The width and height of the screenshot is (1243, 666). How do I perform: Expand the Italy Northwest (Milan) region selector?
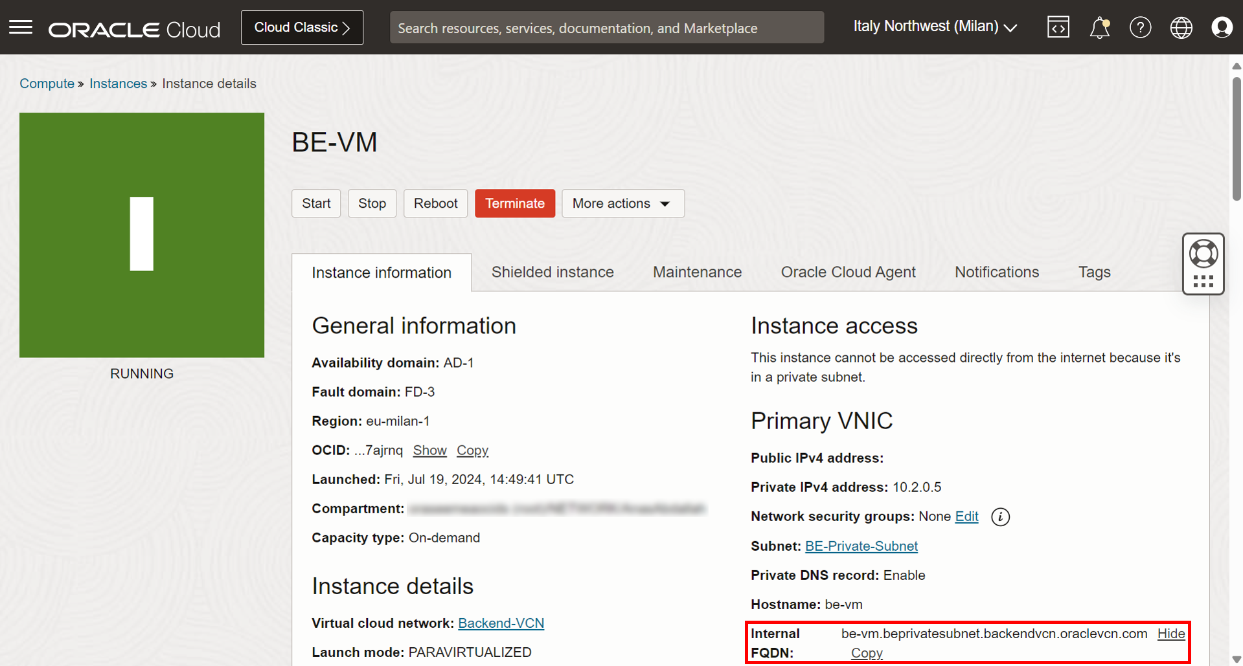[x=935, y=27]
